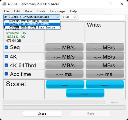
Task: Select the C: SAMSUNG MZVLB512HBJQ drive
Action: (32, 21)
